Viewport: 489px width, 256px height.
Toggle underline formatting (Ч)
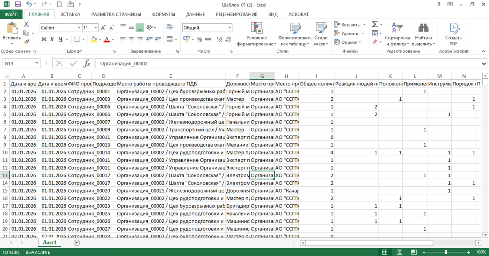(61, 39)
